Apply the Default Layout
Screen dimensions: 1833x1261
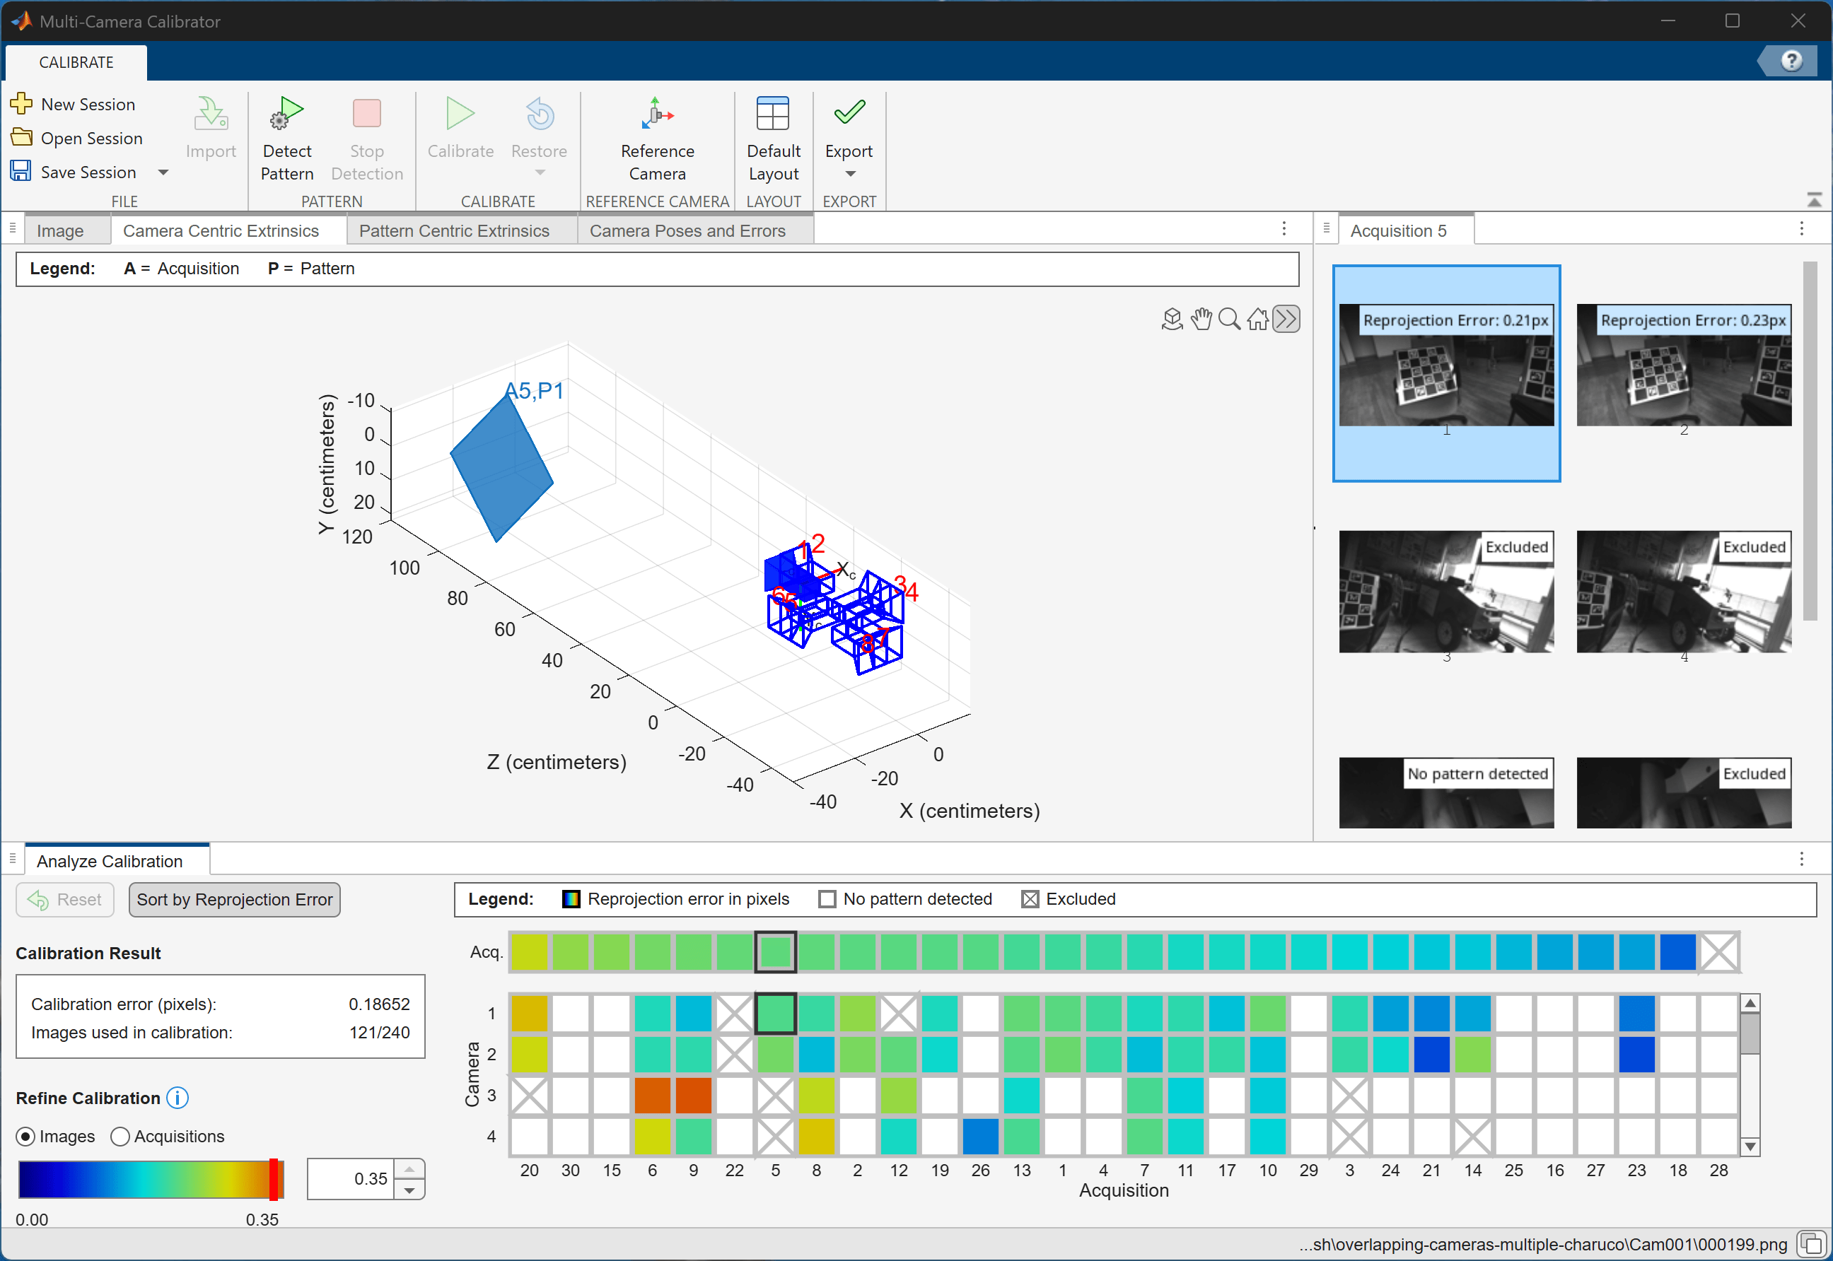(773, 139)
